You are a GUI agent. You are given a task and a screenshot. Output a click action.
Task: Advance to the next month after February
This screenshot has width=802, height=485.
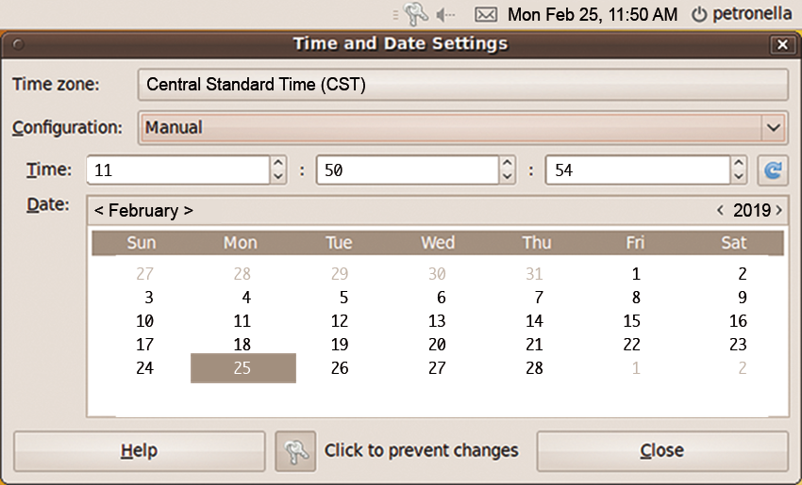pyautogui.click(x=188, y=210)
